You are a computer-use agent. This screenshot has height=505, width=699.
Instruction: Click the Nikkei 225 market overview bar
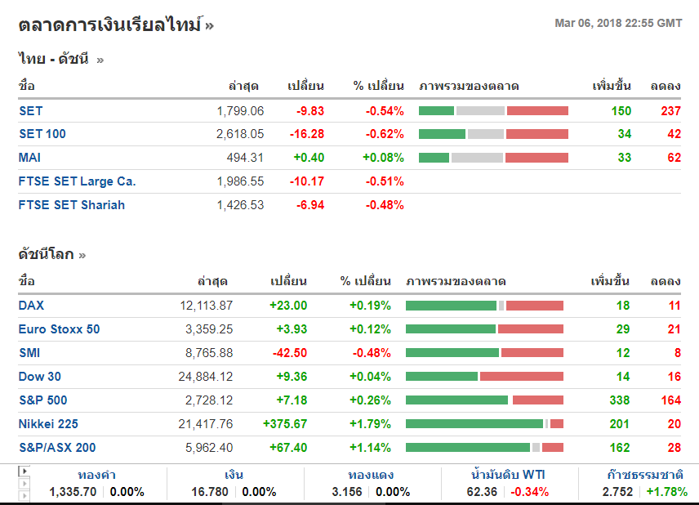tap(484, 424)
